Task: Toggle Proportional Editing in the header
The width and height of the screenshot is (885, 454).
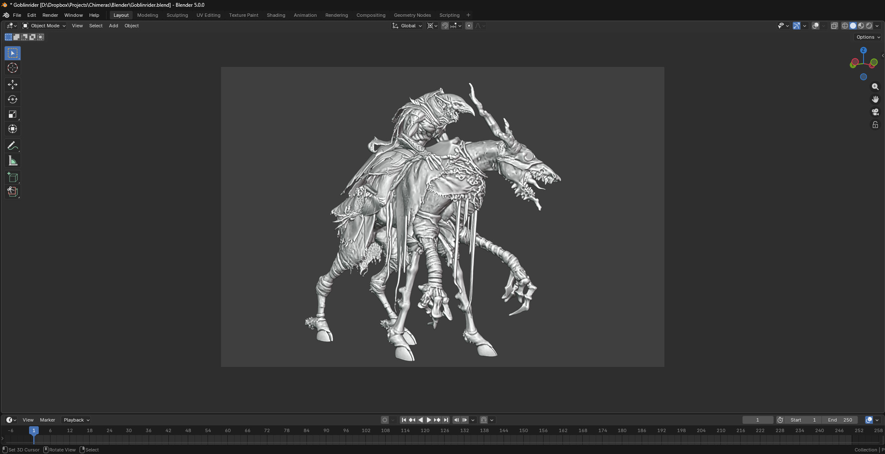Action: coord(469,26)
